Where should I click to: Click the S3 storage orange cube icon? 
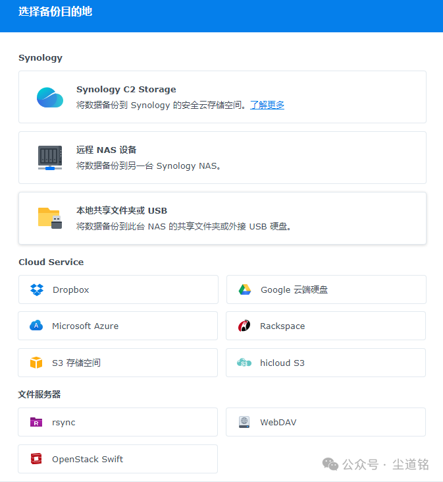point(36,363)
